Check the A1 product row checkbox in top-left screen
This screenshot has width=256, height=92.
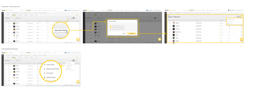click(6, 24)
